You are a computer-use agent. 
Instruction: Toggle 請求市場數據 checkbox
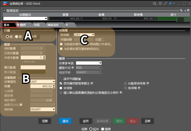click(x=61, y=79)
